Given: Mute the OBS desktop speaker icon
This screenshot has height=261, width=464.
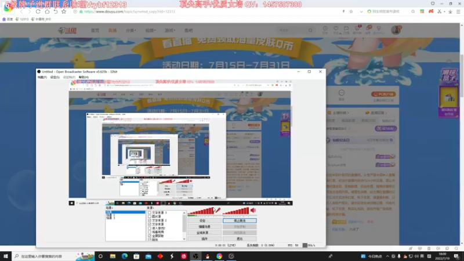Looking at the screenshot, I should (253, 210).
